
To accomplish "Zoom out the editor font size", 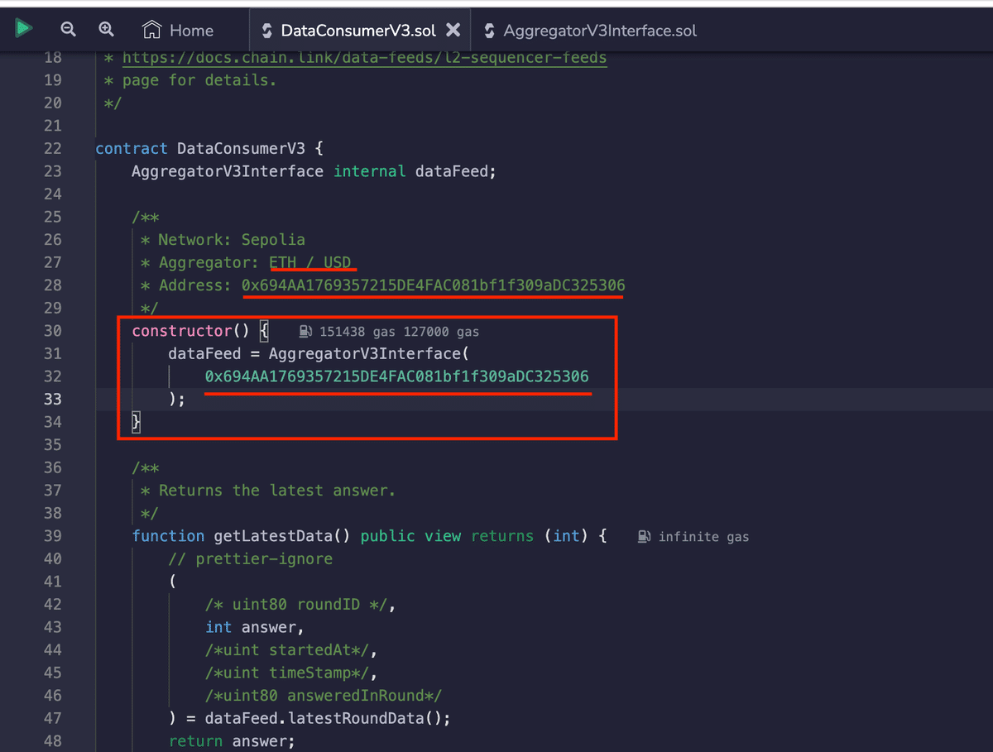I will (x=69, y=30).
